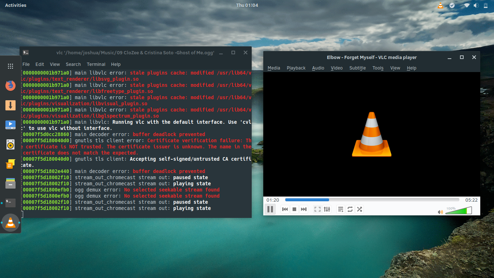The width and height of the screenshot is (494, 278).
Task: Maximize the terminal window
Action: pos(233,52)
